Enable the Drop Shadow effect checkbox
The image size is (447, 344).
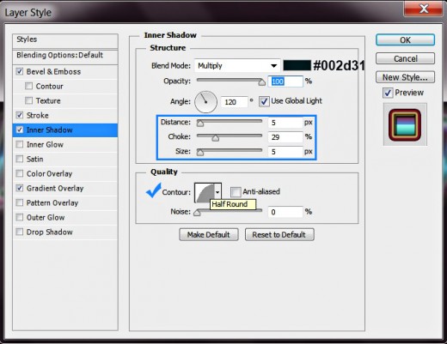coord(20,232)
